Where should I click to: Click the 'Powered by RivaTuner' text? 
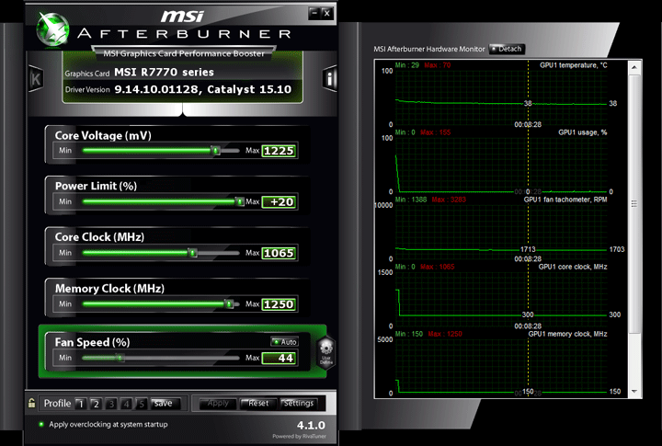tap(300, 436)
